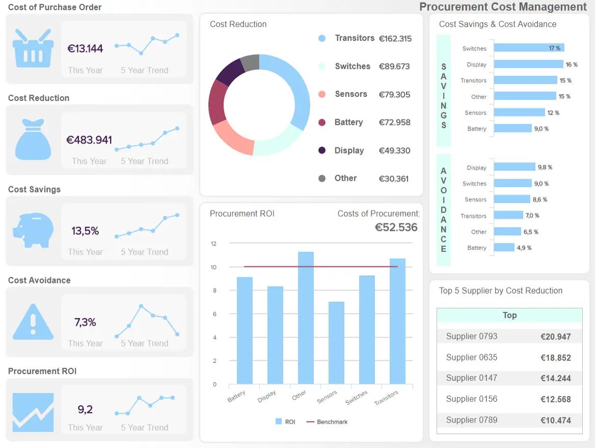Click the Display 16 % savings bar
595x448 pixels.
click(x=528, y=64)
